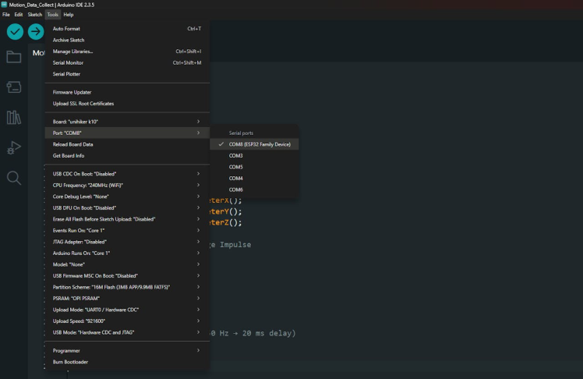Open the Debug sidebar icon
This screenshot has width=583, height=379.
[14, 147]
